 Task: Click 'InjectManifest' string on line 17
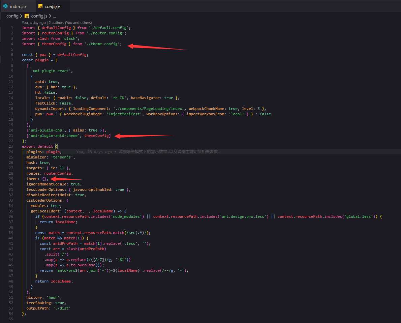[124, 114]
